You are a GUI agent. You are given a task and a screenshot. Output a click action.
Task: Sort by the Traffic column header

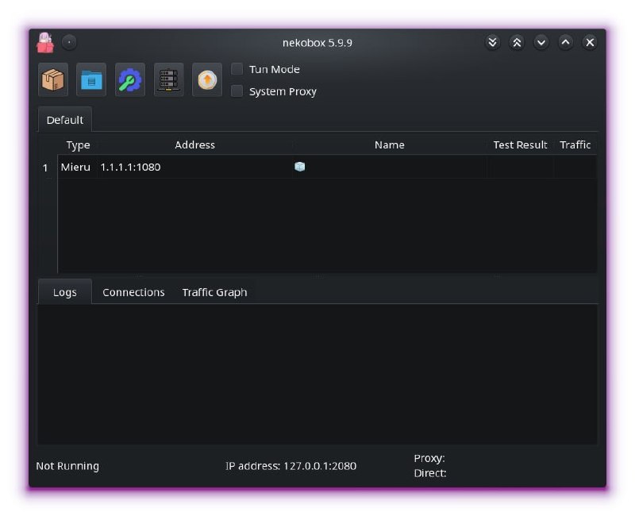point(575,145)
